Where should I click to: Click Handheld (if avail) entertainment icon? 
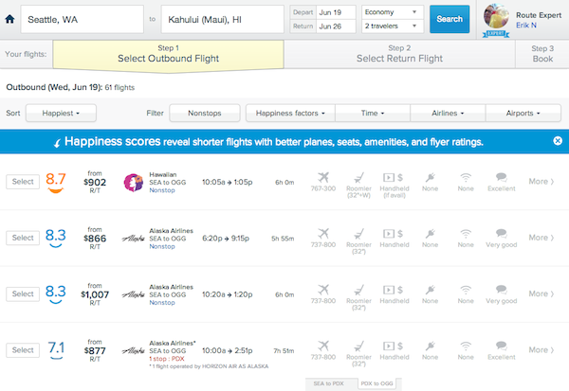(x=393, y=178)
